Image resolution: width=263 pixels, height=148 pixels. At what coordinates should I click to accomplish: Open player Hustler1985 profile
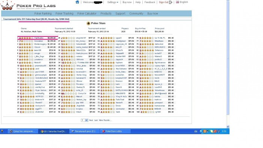click(121, 56)
